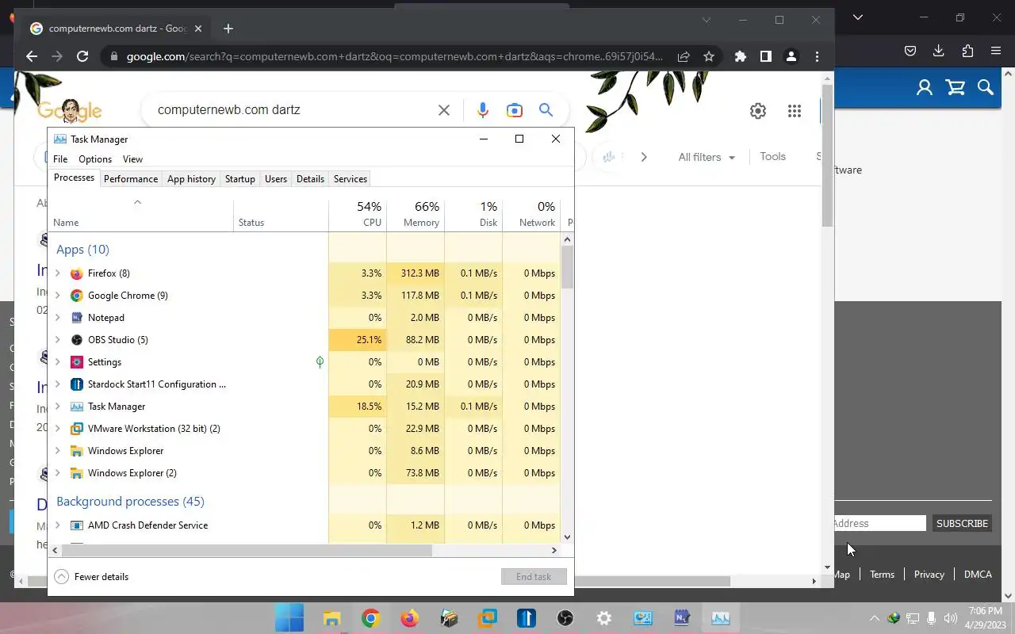Expand Windows Explorer (2) process group
The width and height of the screenshot is (1015, 634).
click(57, 473)
